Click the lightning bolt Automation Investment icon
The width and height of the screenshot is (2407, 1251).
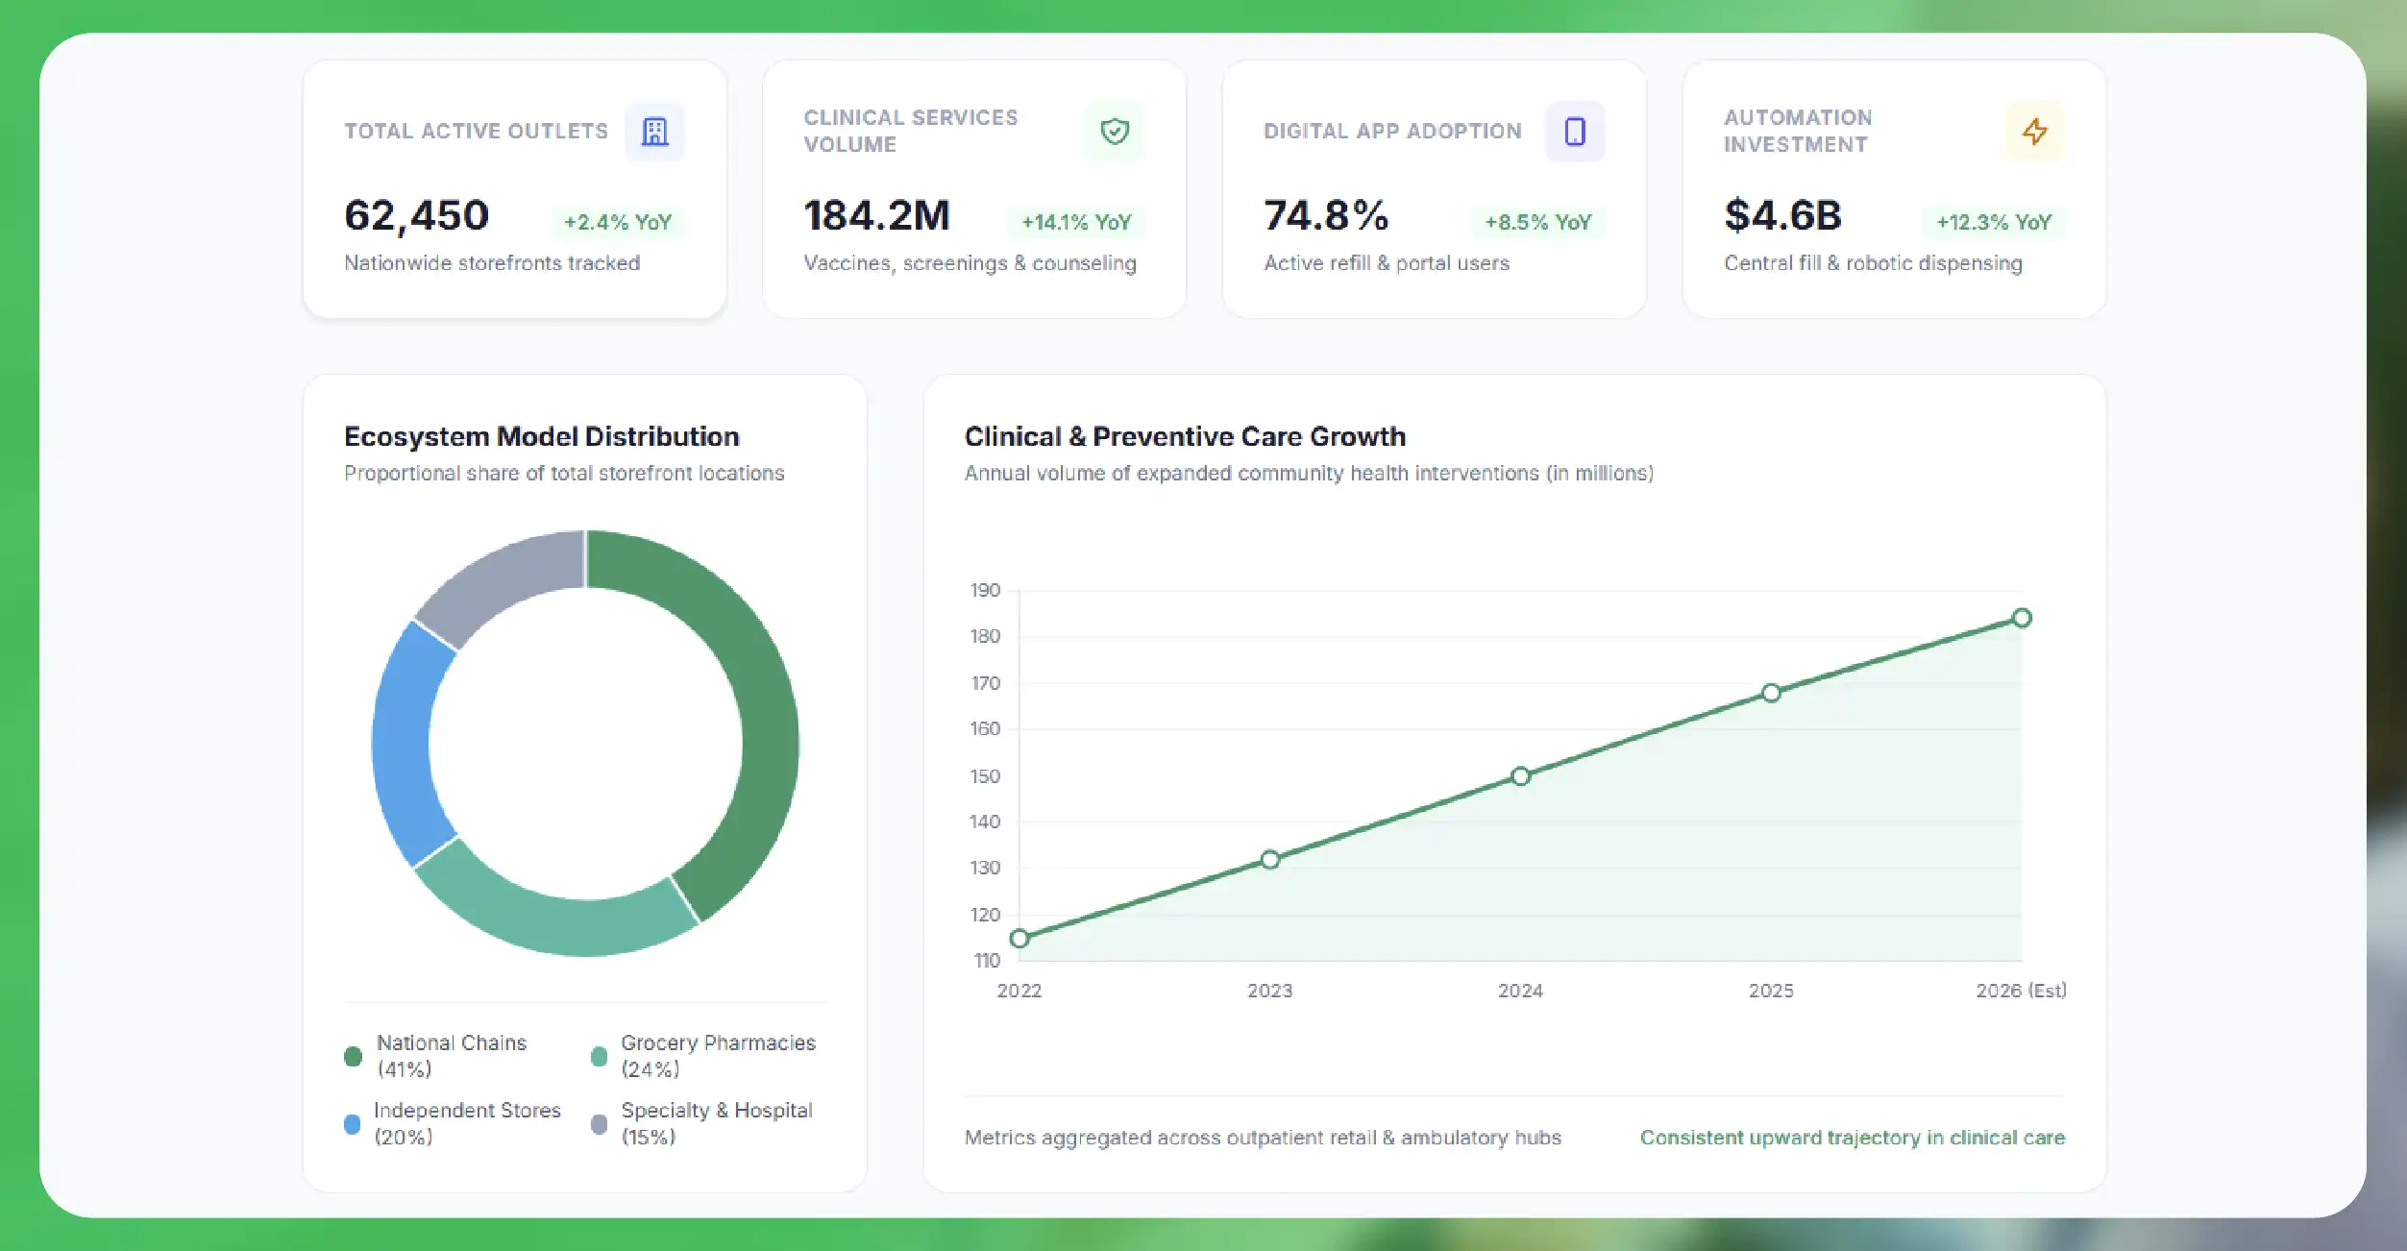[x=2034, y=132]
